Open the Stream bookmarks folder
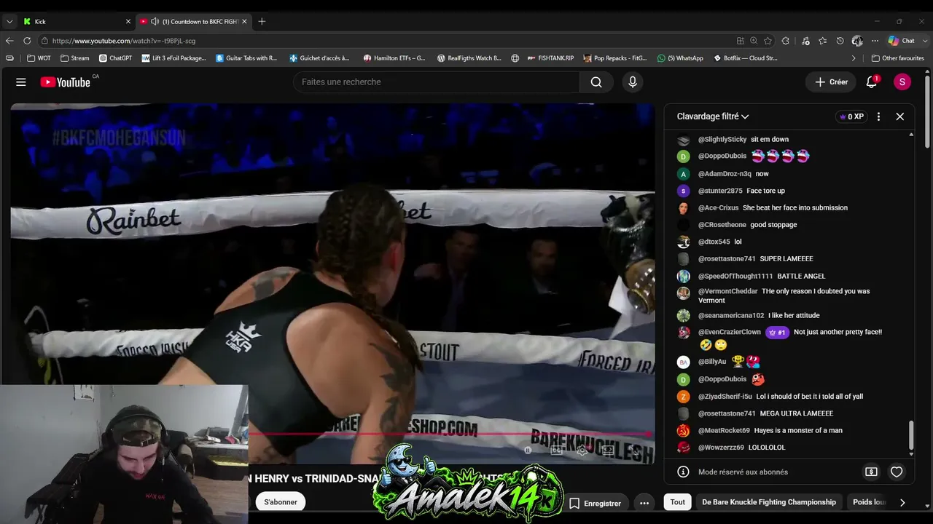 click(75, 58)
